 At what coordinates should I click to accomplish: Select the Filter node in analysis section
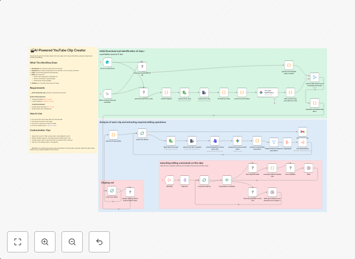tap(273, 142)
